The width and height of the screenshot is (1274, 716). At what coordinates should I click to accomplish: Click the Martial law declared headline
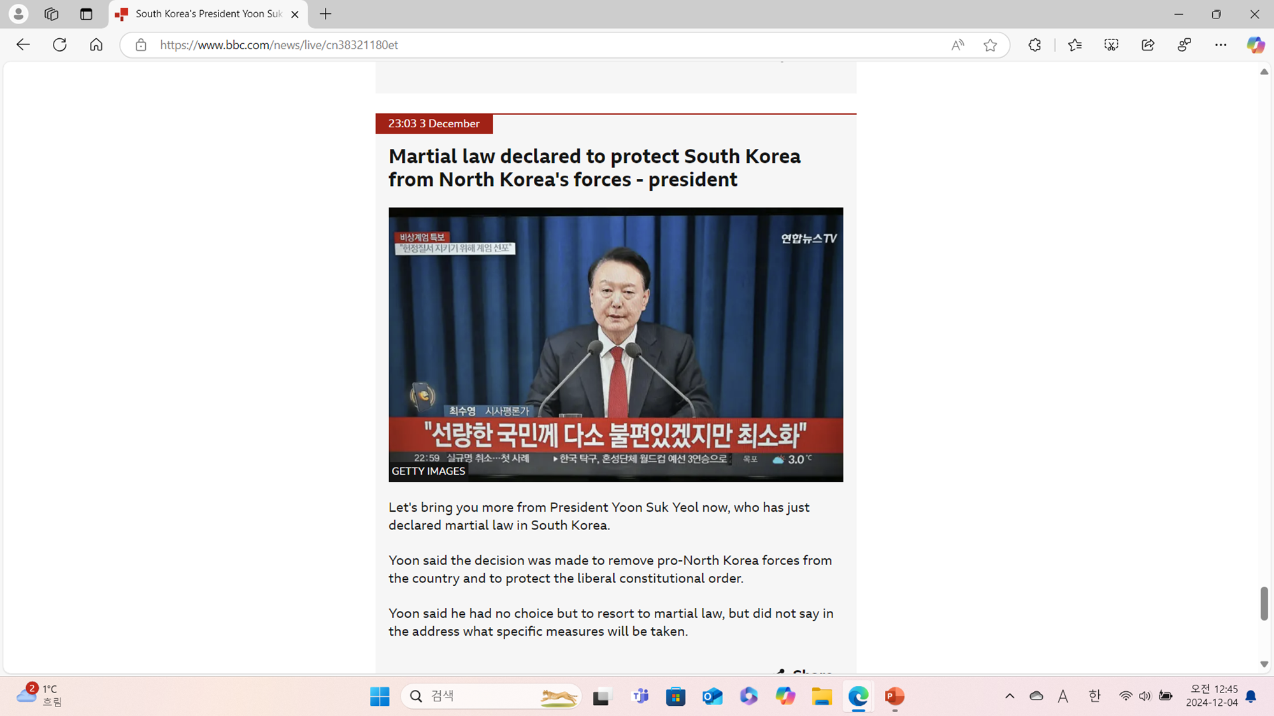click(594, 167)
